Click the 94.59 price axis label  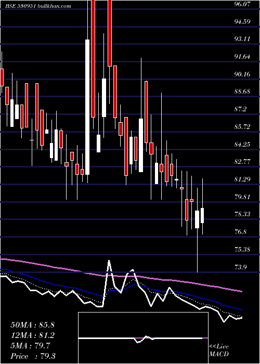242,22
